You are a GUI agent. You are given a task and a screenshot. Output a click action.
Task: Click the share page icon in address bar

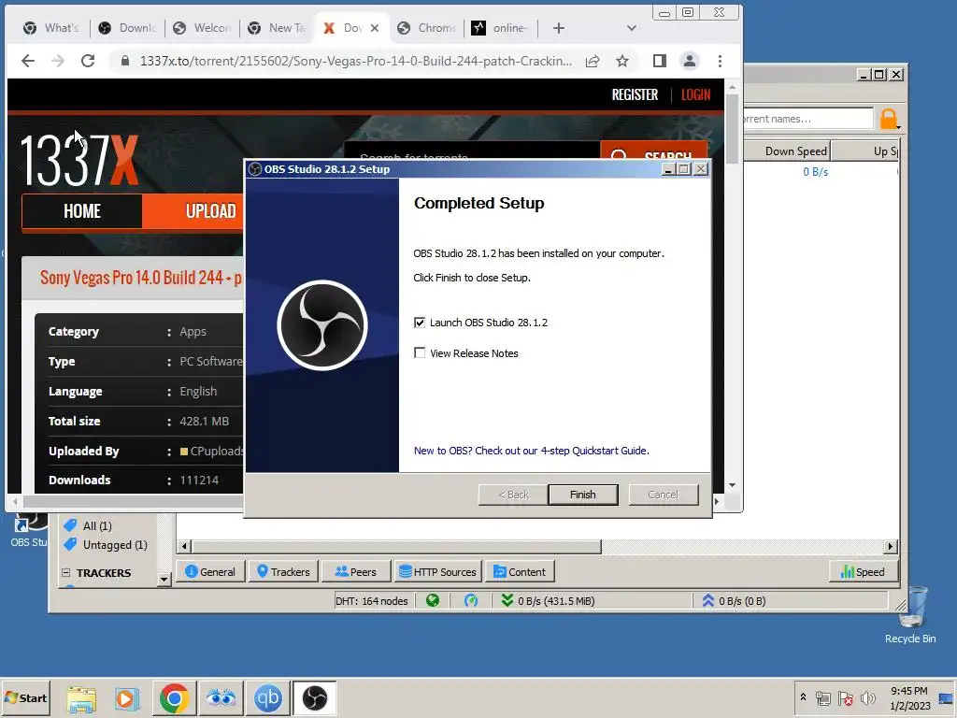[x=592, y=61]
